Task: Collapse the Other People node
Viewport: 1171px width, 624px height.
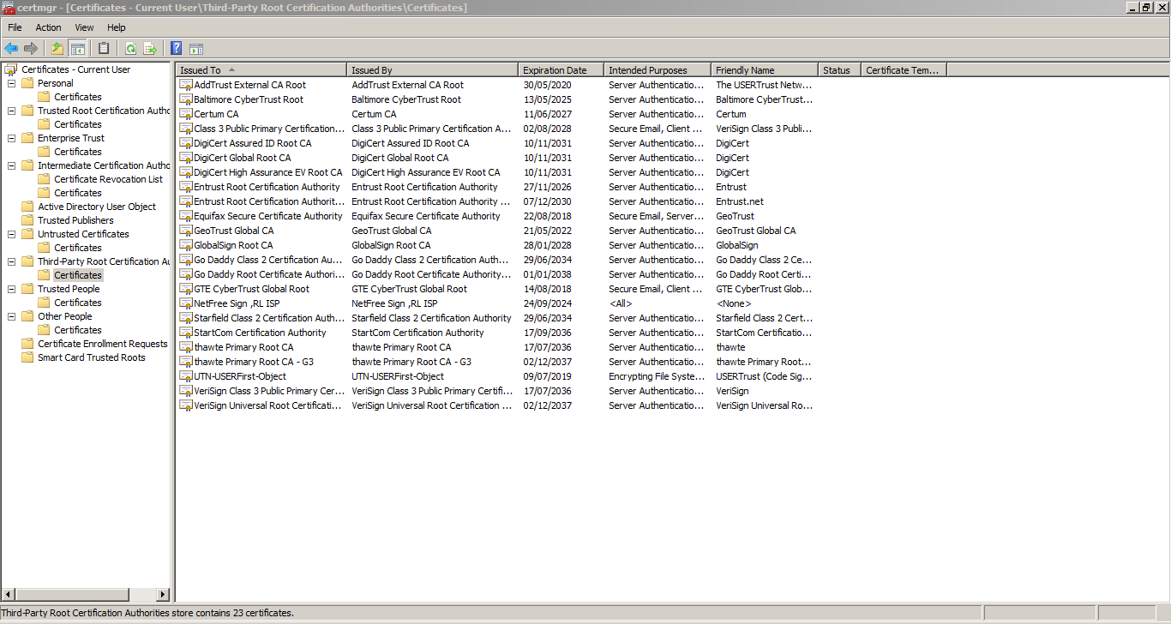Action: pyautogui.click(x=11, y=316)
